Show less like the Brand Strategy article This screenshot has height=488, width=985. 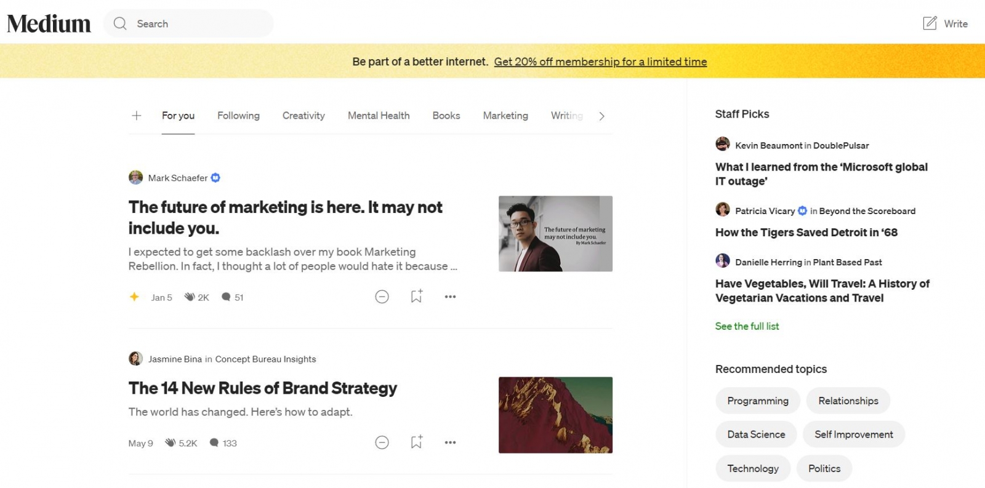click(382, 443)
